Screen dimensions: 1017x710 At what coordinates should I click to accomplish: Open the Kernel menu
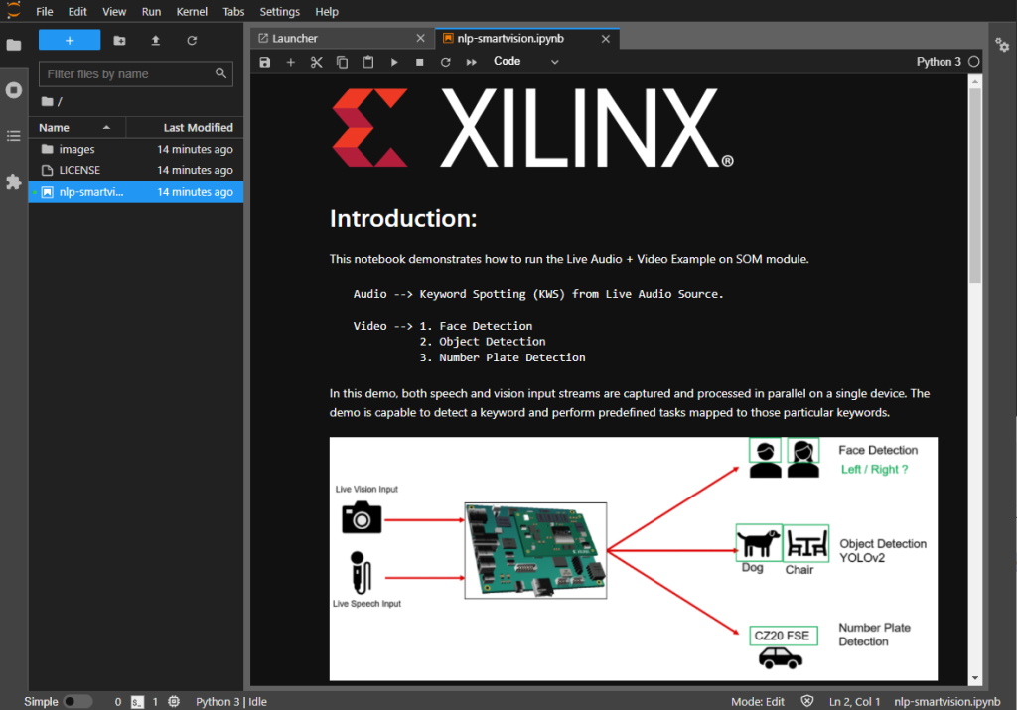pyautogui.click(x=192, y=12)
